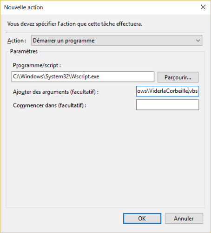Expand the chevron arrow of Action dropdown
Screen dimensions: 211x233
(x=198, y=41)
